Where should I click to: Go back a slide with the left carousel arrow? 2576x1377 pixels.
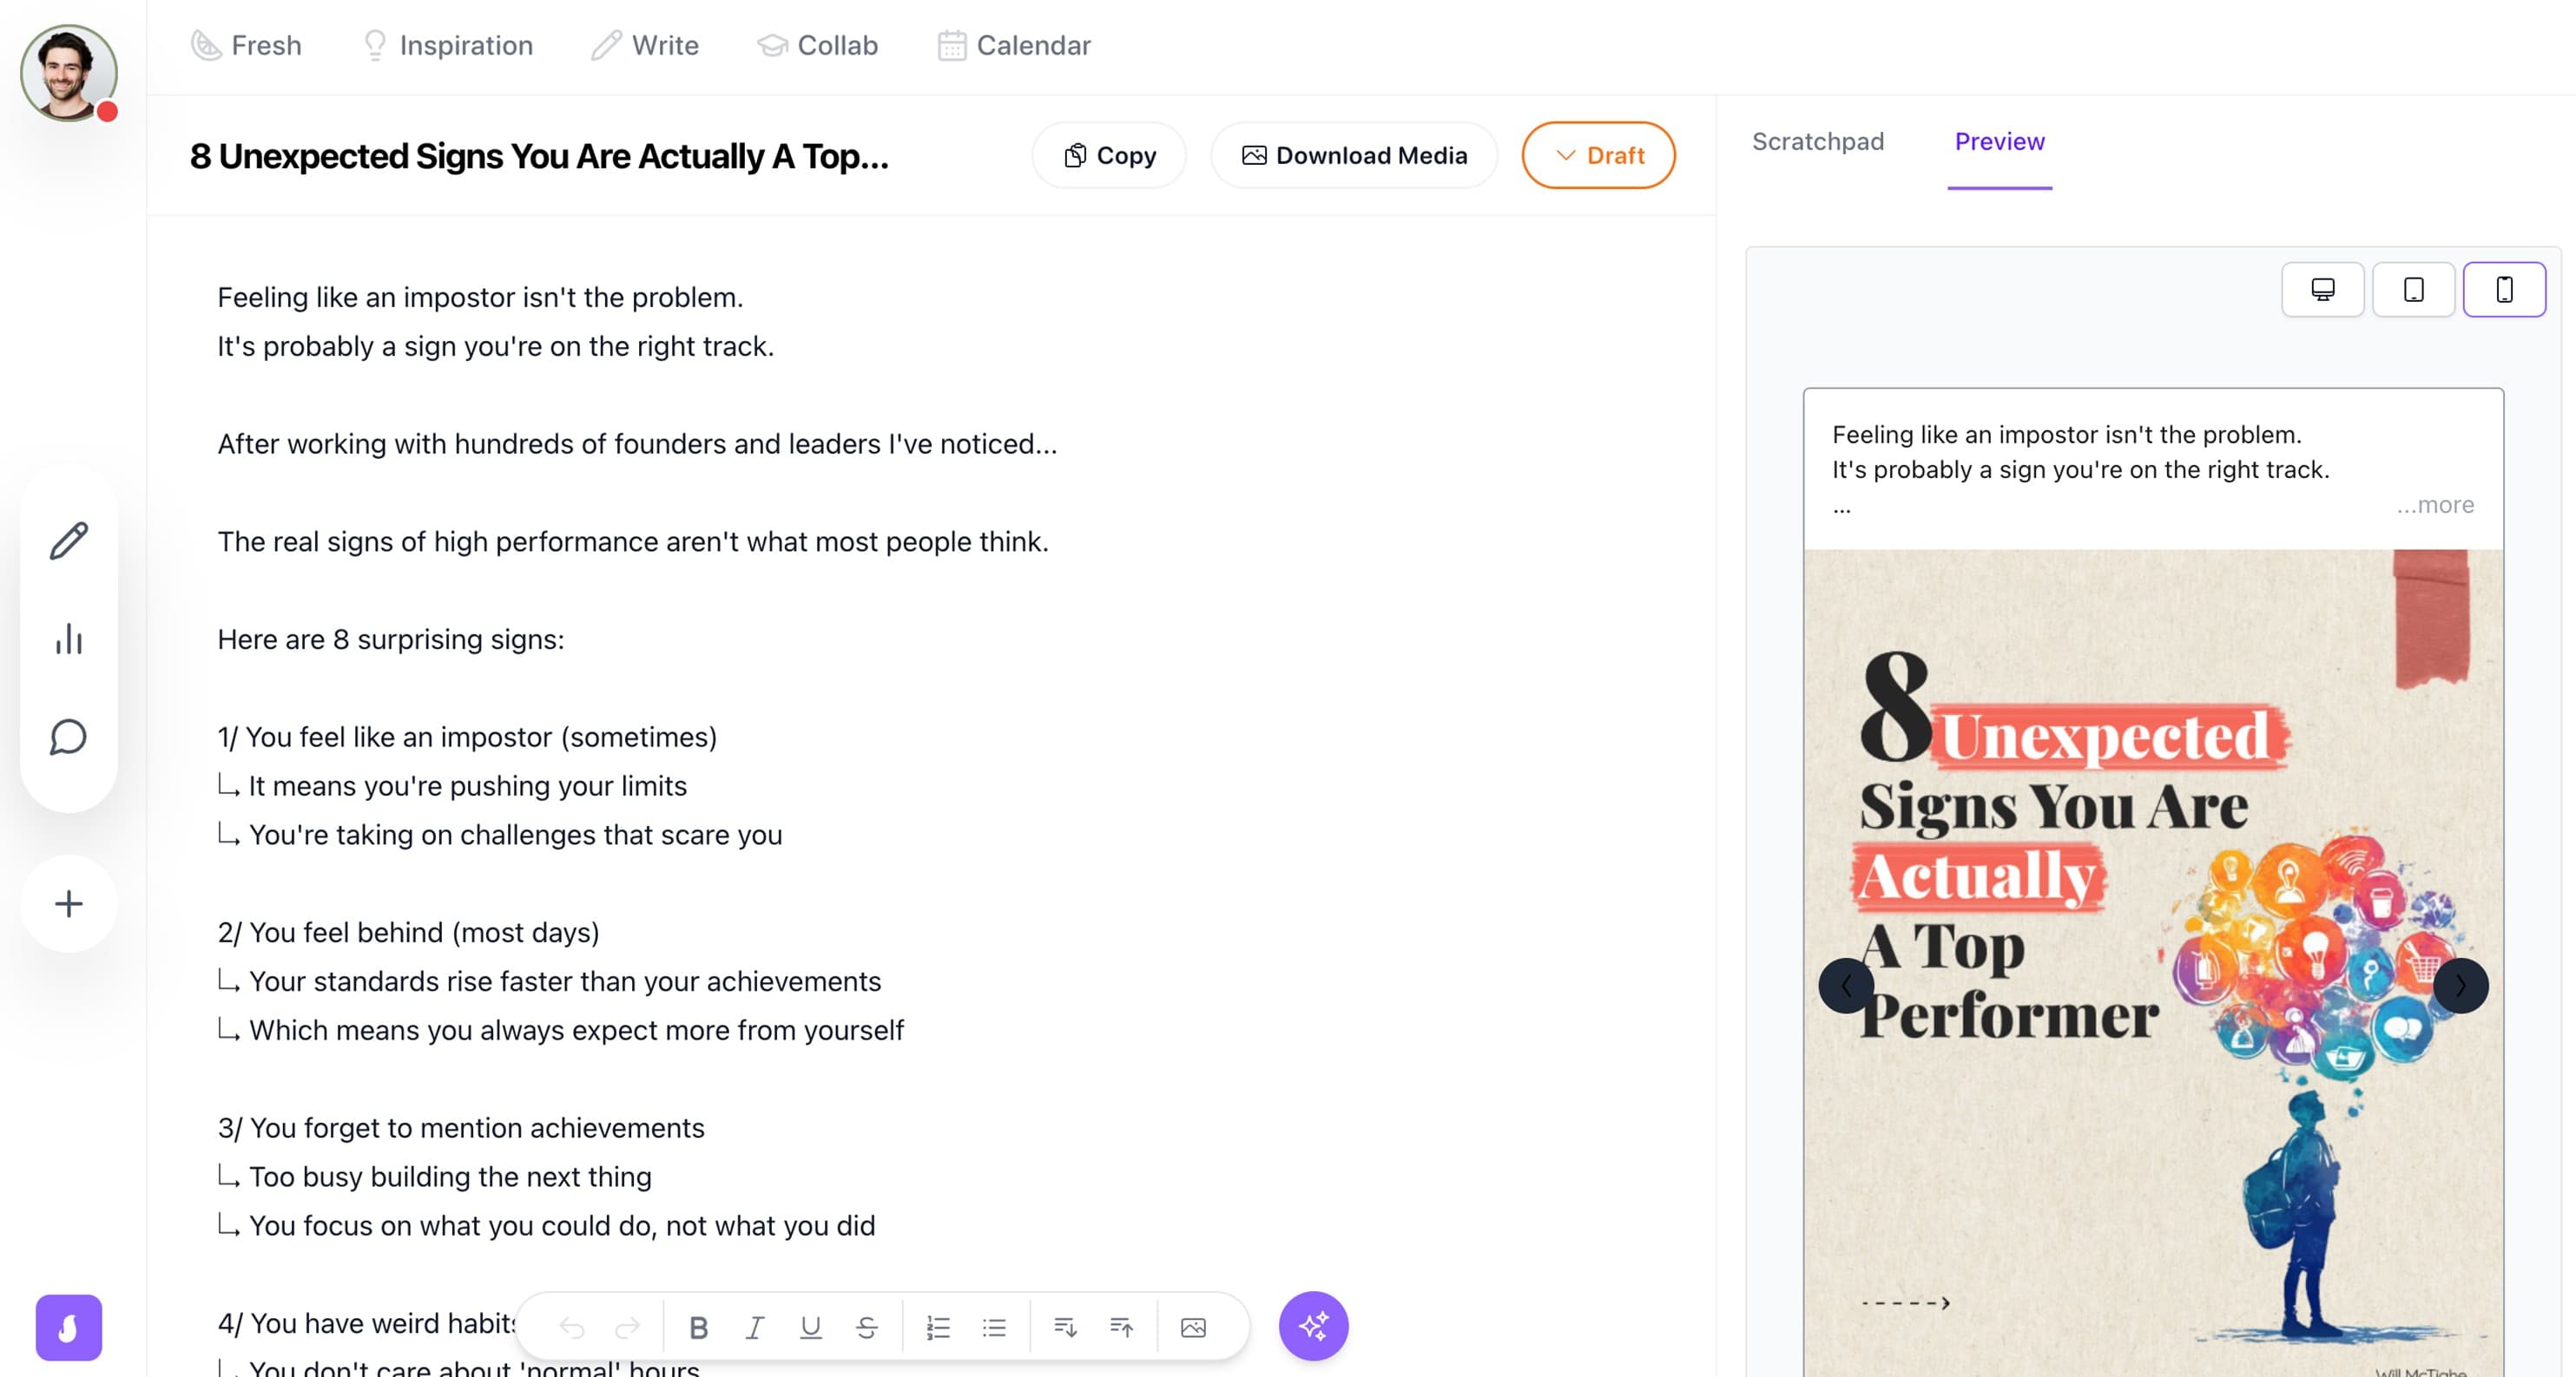1845,986
